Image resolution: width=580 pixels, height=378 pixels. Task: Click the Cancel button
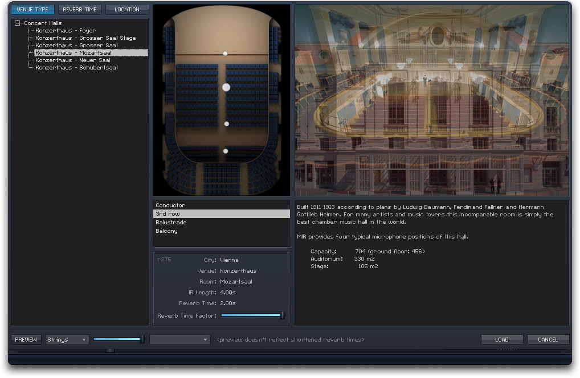tap(548, 339)
